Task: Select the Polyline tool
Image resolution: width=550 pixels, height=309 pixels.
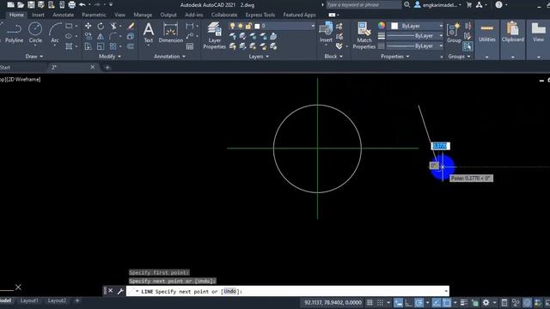Action: [x=14, y=33]
